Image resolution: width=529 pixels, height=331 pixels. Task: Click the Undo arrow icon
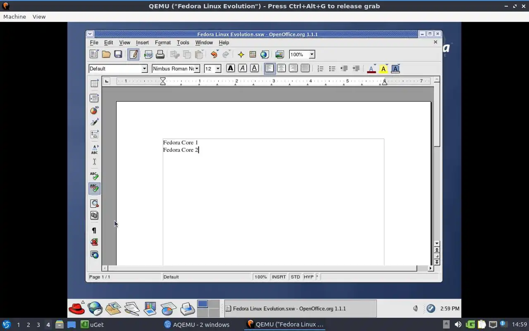[214, 54]
